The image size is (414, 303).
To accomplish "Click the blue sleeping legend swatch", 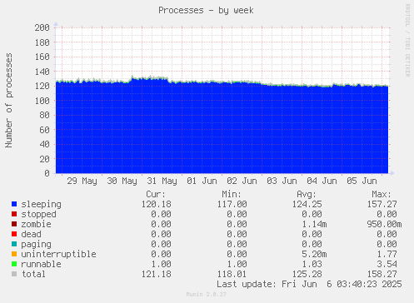I will coord(14,204).
